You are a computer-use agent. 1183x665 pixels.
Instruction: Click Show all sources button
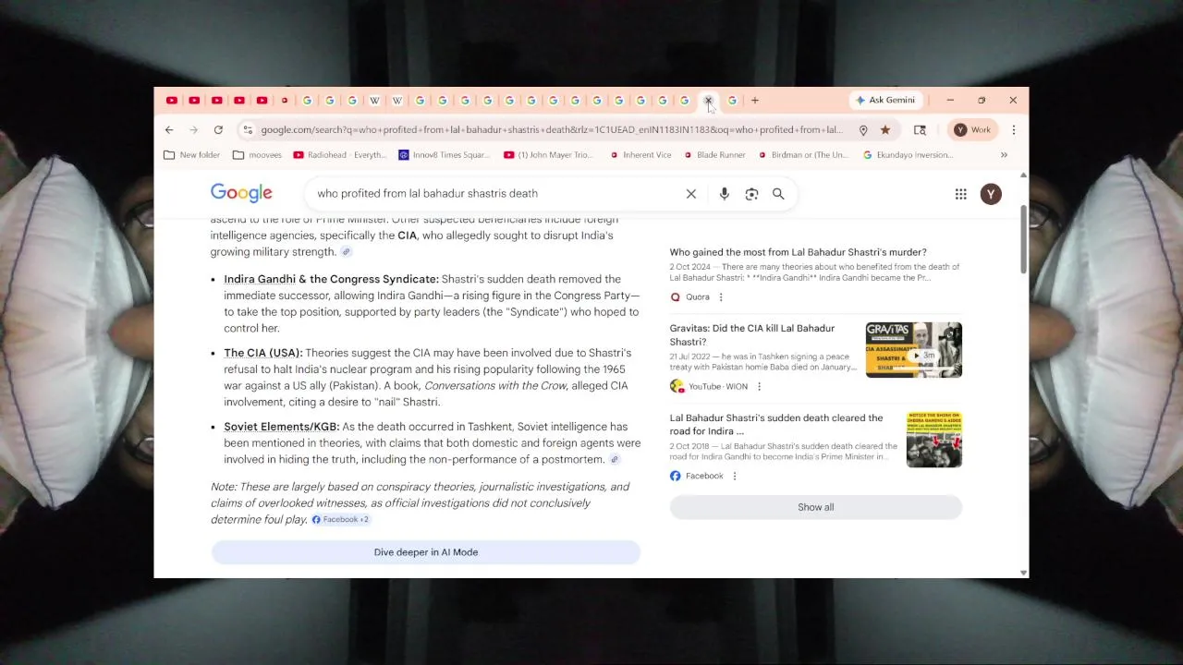(x=815, y=507)
